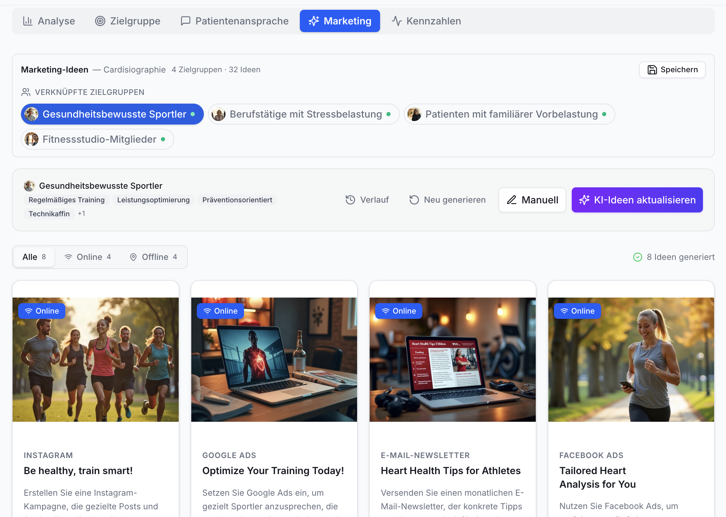726x517 pixels.
Task: Filter ideas by Offline
Action: tap(154, 257)
